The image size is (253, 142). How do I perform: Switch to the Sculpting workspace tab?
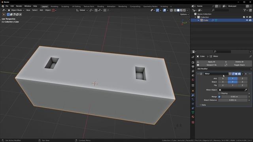[65, 7]
